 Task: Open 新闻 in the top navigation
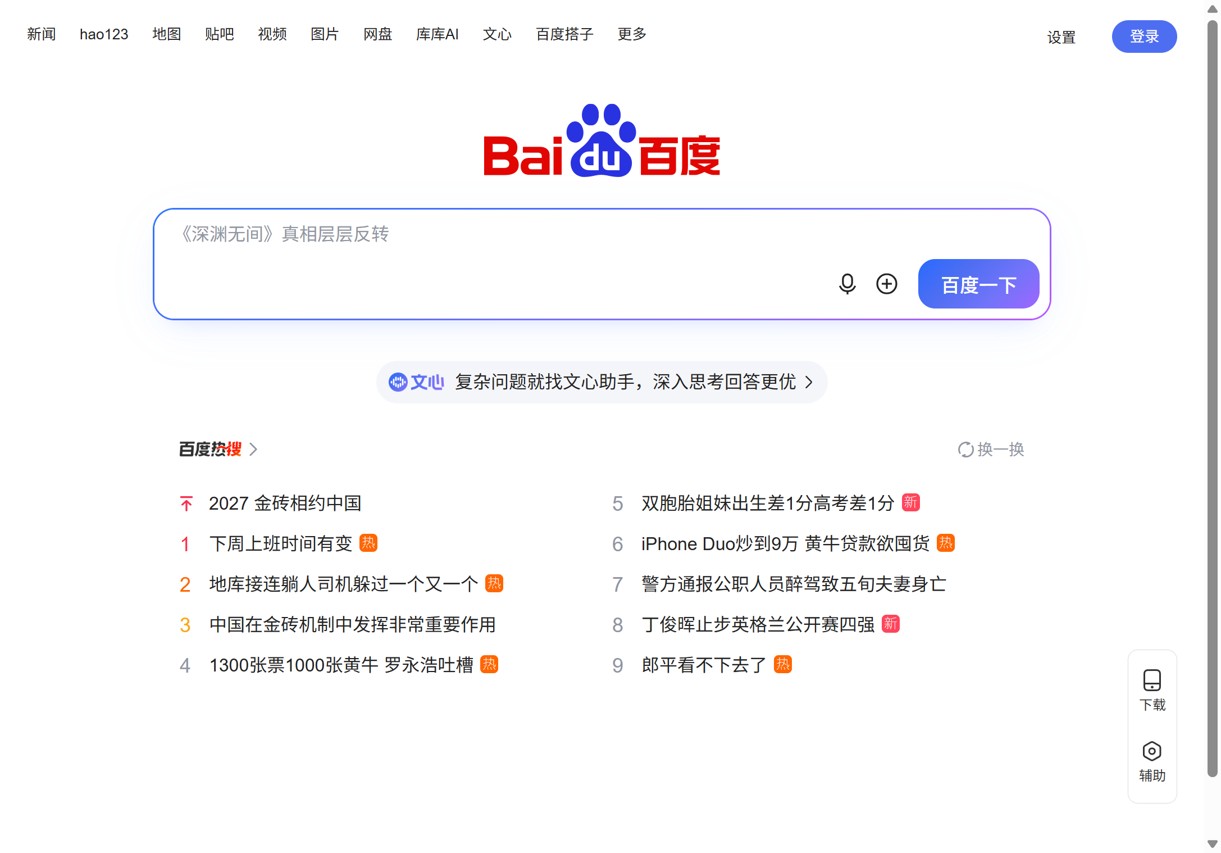(41, 34)
